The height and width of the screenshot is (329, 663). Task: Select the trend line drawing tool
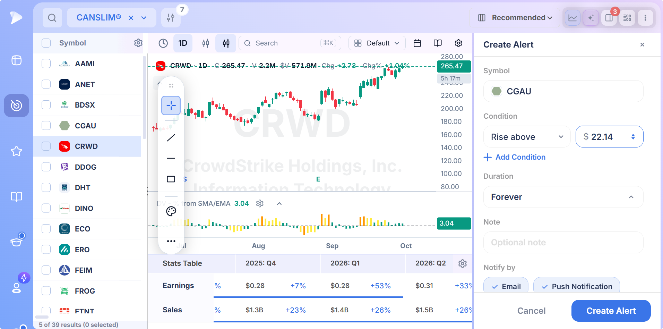click(171, 138)
